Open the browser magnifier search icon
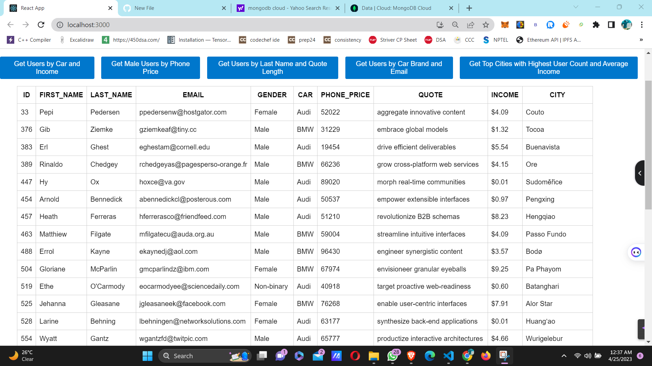This screenshot has height=366, width=652. (455, 25)
